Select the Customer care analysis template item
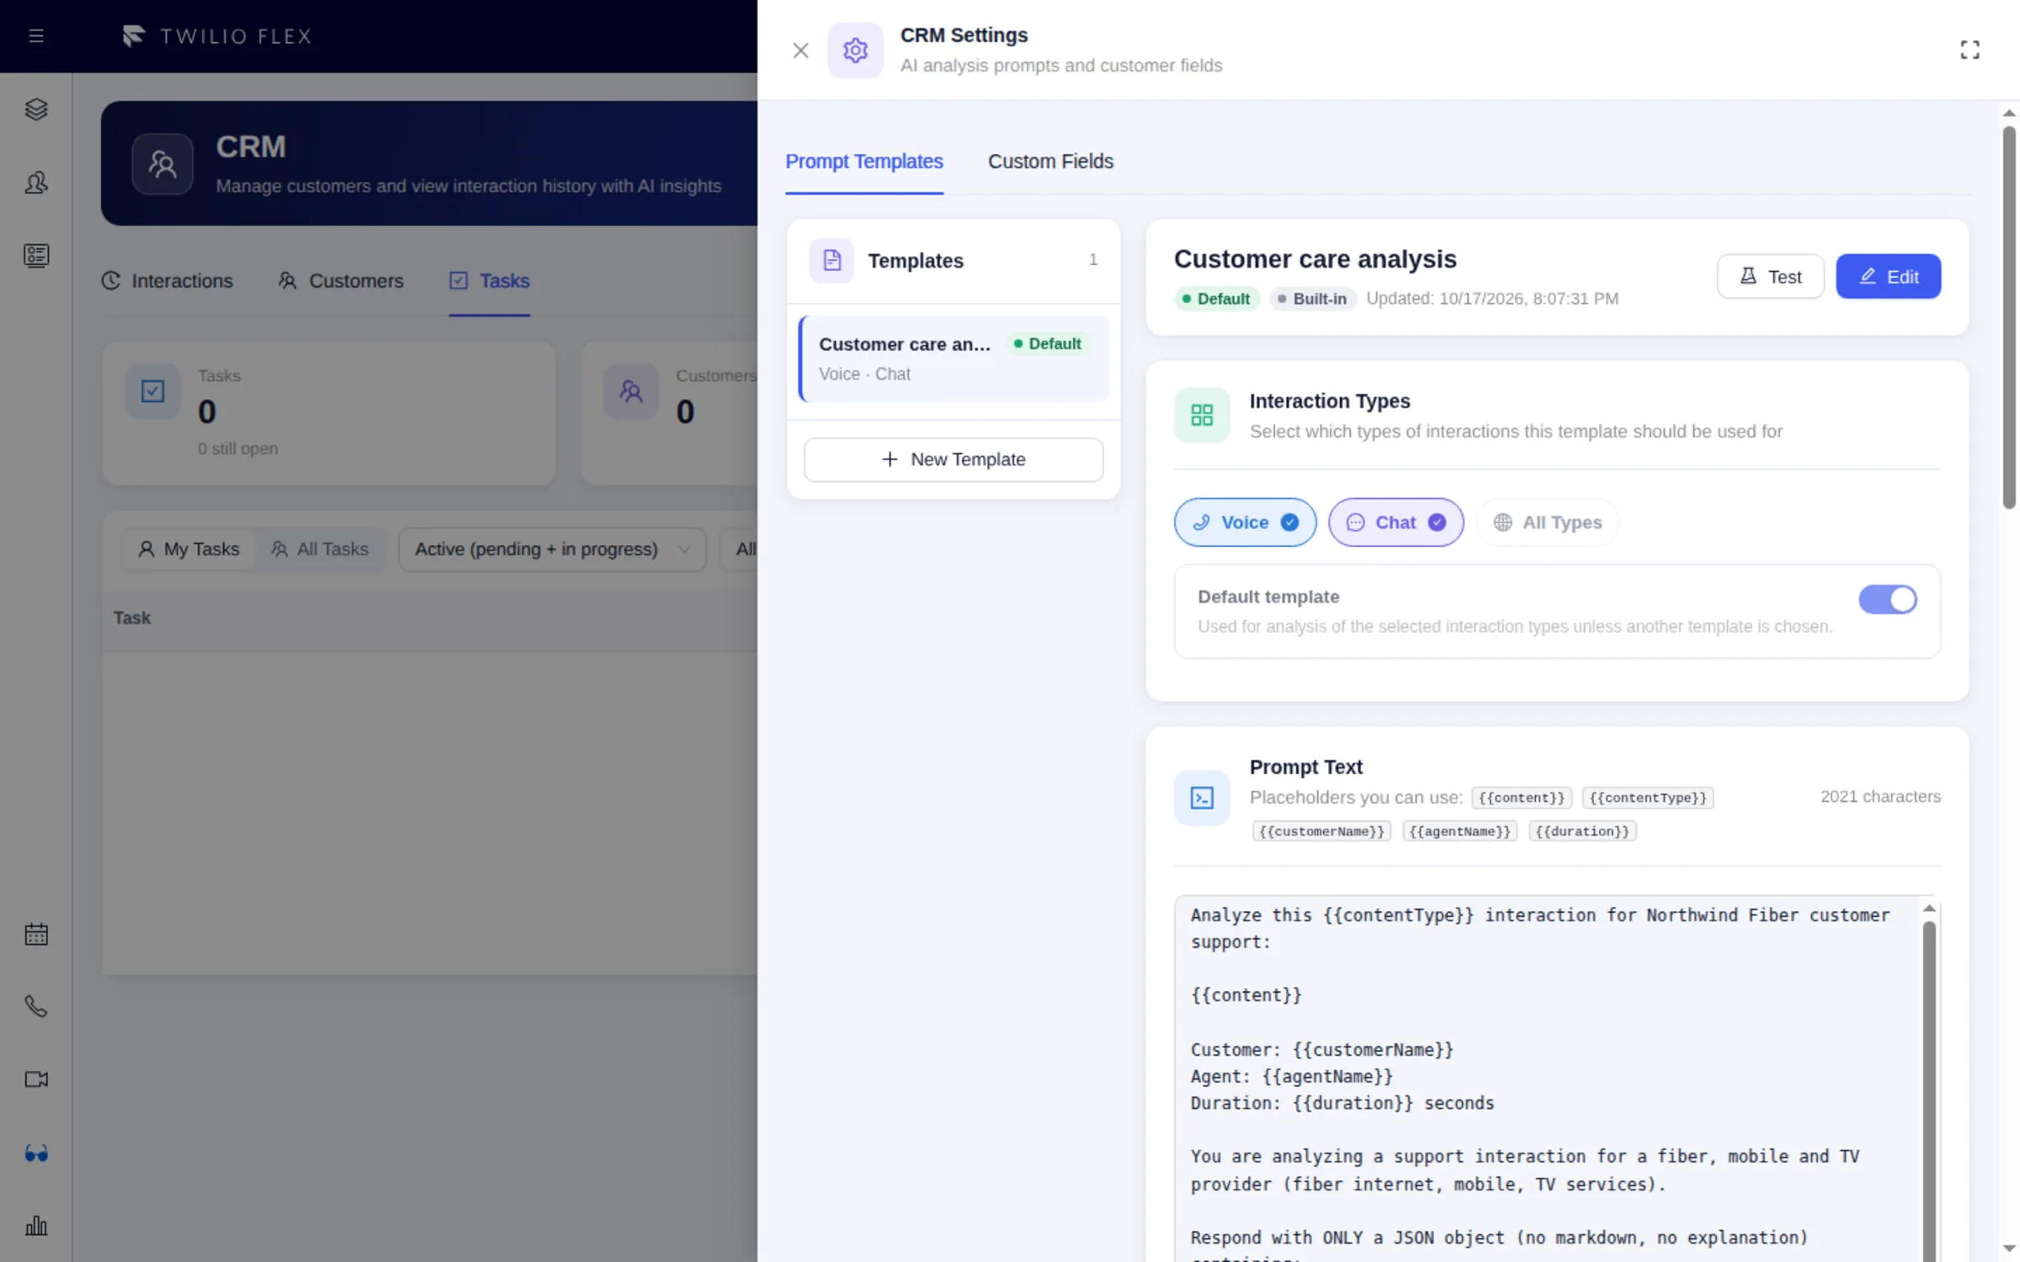 pos(953,359)
